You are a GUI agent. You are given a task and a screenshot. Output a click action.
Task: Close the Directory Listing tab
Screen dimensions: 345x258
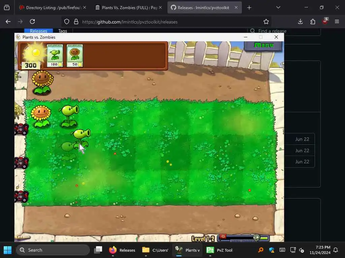click(85, 7)
